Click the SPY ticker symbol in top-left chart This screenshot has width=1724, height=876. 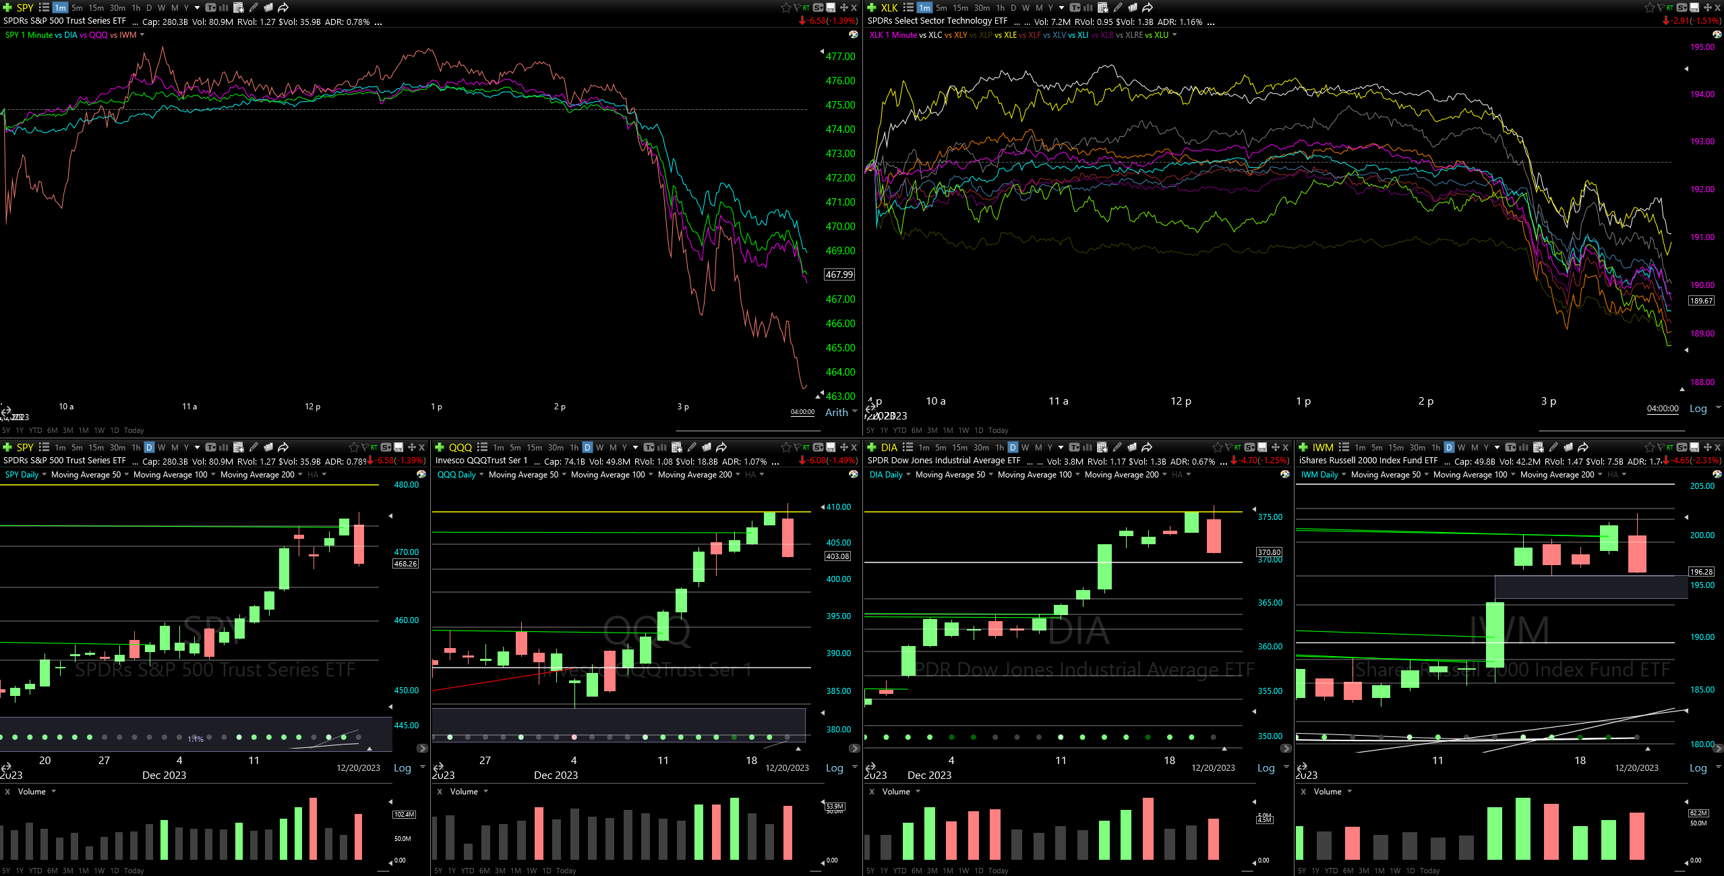[25, 7]
